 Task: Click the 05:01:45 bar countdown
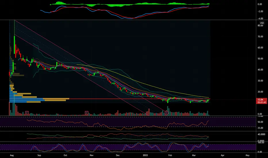coord(262,102)
